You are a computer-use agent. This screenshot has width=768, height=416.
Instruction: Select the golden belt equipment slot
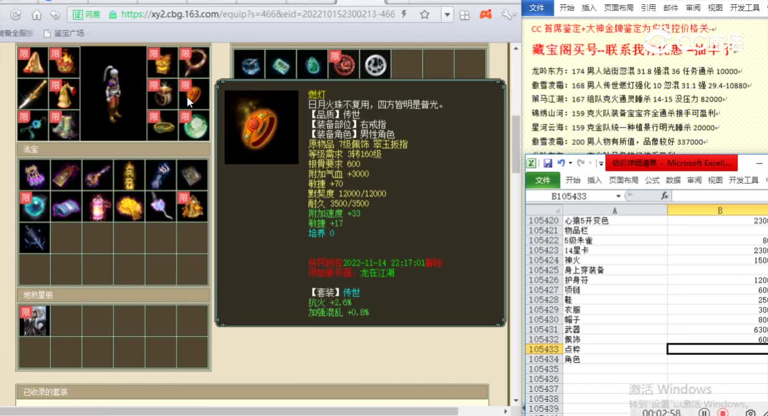click(163, 126)
